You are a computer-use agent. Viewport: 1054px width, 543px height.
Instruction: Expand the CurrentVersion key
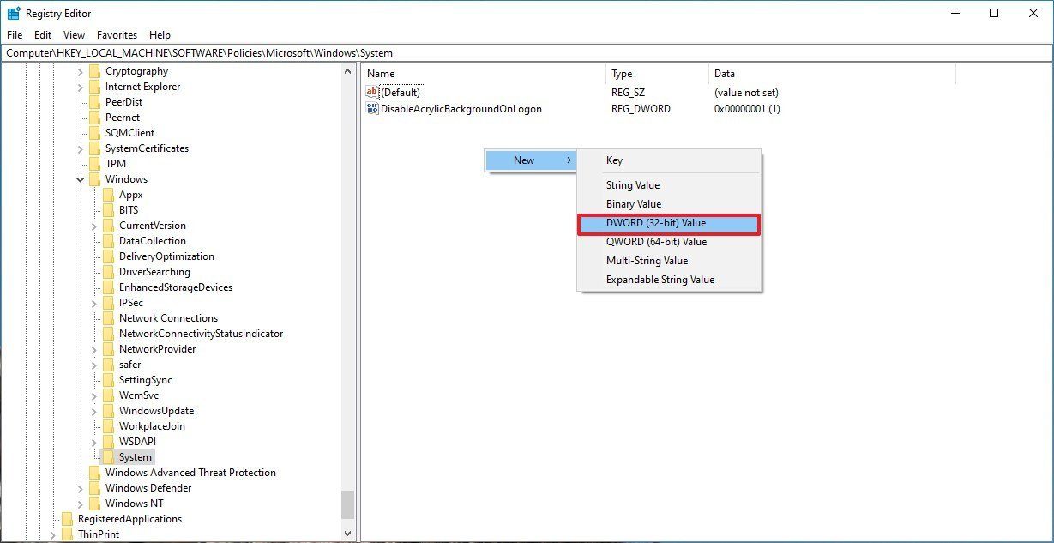(x=94, y=226)
